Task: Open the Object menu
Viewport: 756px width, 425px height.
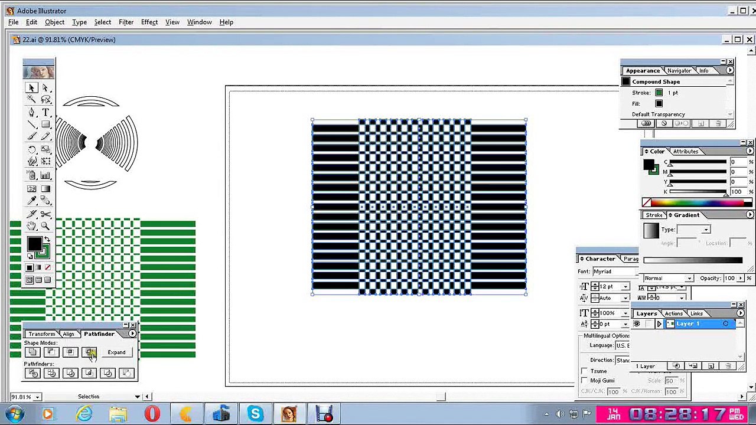Action: click(54, 22)
